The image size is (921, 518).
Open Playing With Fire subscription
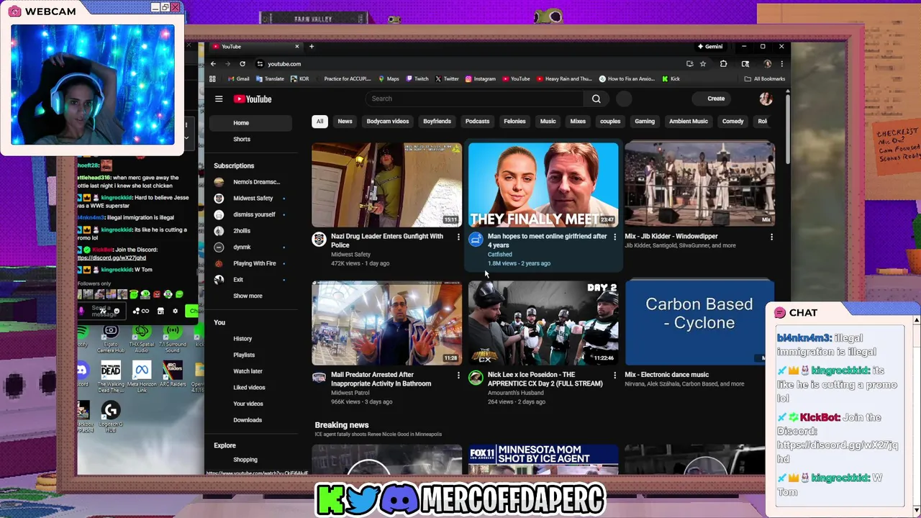[x=250, y=263]
